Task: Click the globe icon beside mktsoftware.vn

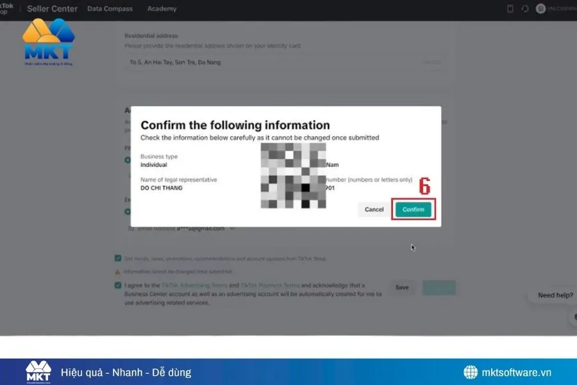Action: click(x=471, y=372)
